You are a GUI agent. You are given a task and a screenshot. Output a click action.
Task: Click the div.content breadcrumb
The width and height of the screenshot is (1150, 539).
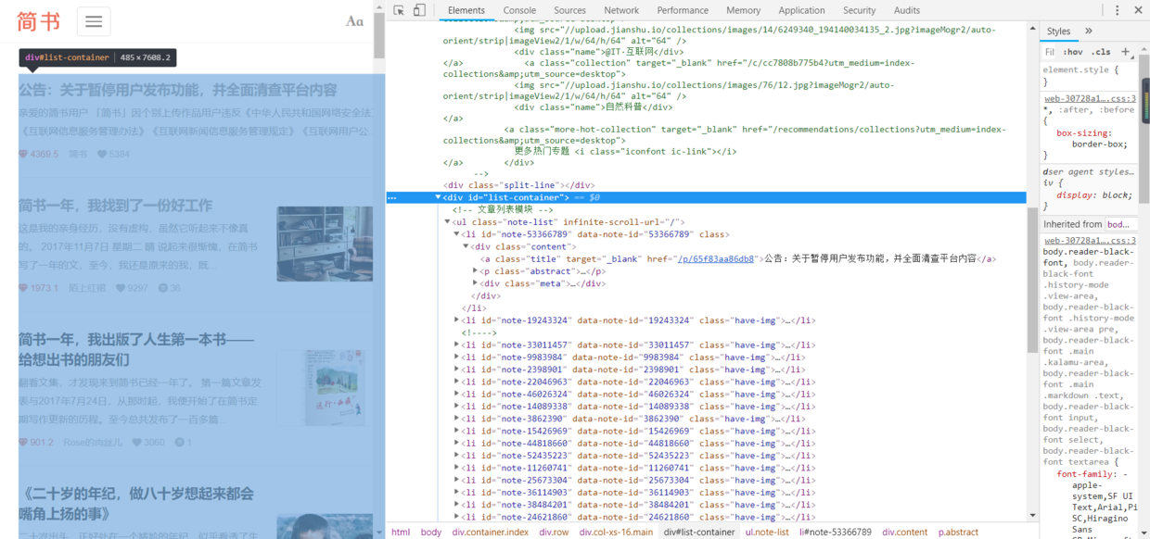pyautogui.click(x=905, y=532)
